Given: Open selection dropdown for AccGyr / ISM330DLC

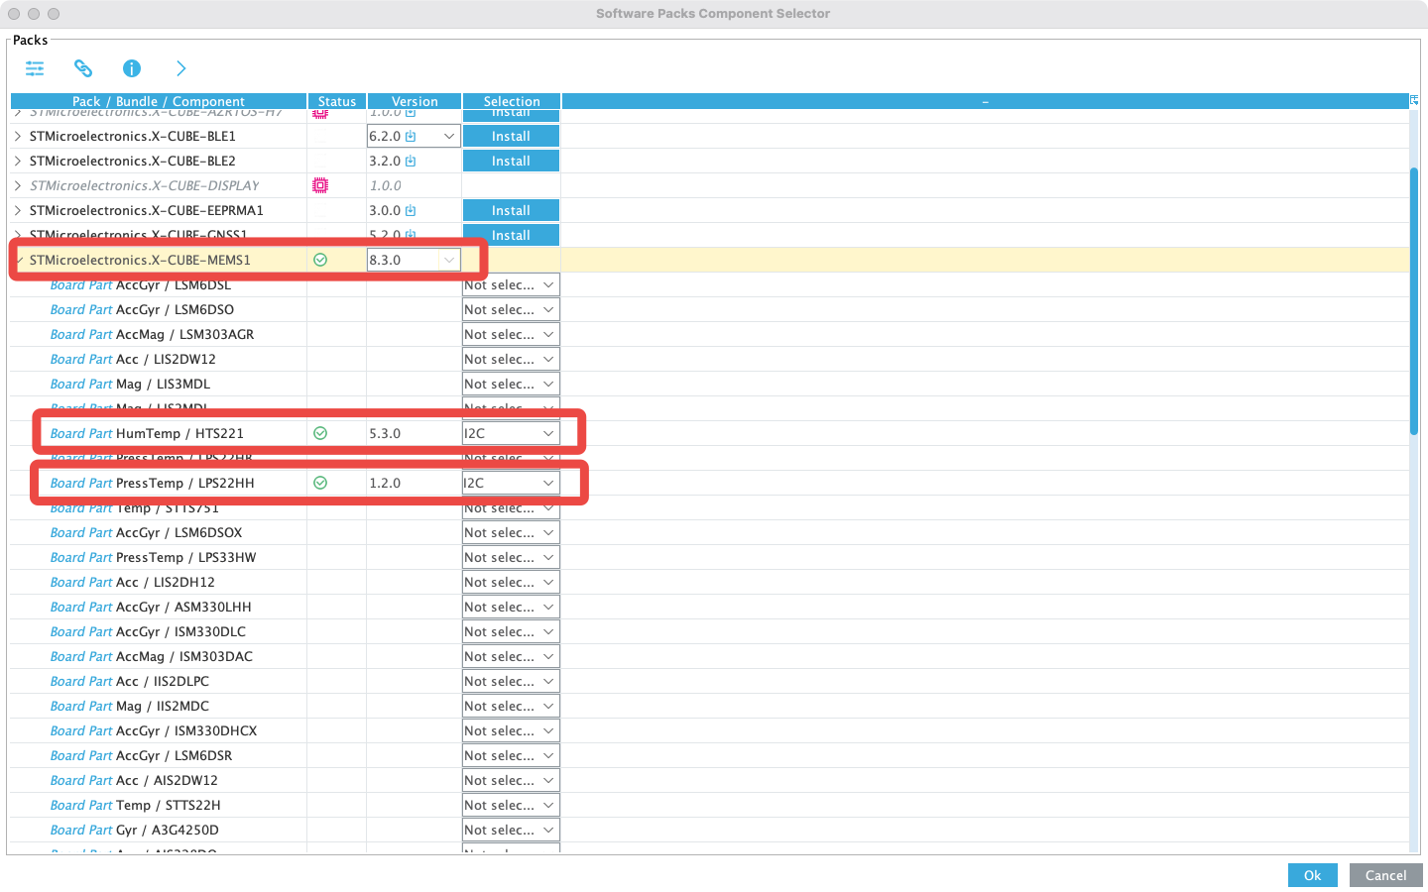Looking at the screenshot, I should (512, 631).
